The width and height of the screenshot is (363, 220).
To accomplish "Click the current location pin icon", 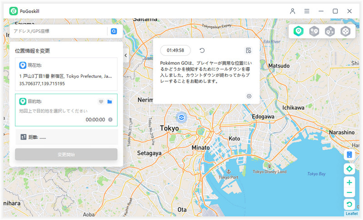I will (x=23, y=65).
